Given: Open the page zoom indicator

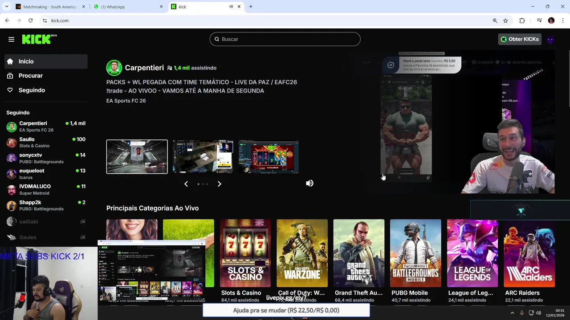Looking at the screenshot, I should click(495, 20).
